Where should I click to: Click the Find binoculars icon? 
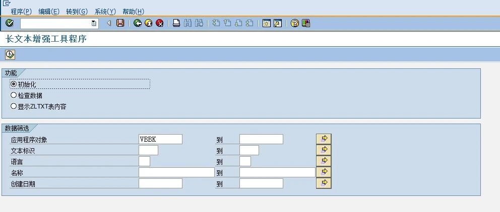[x=187, y=23]
